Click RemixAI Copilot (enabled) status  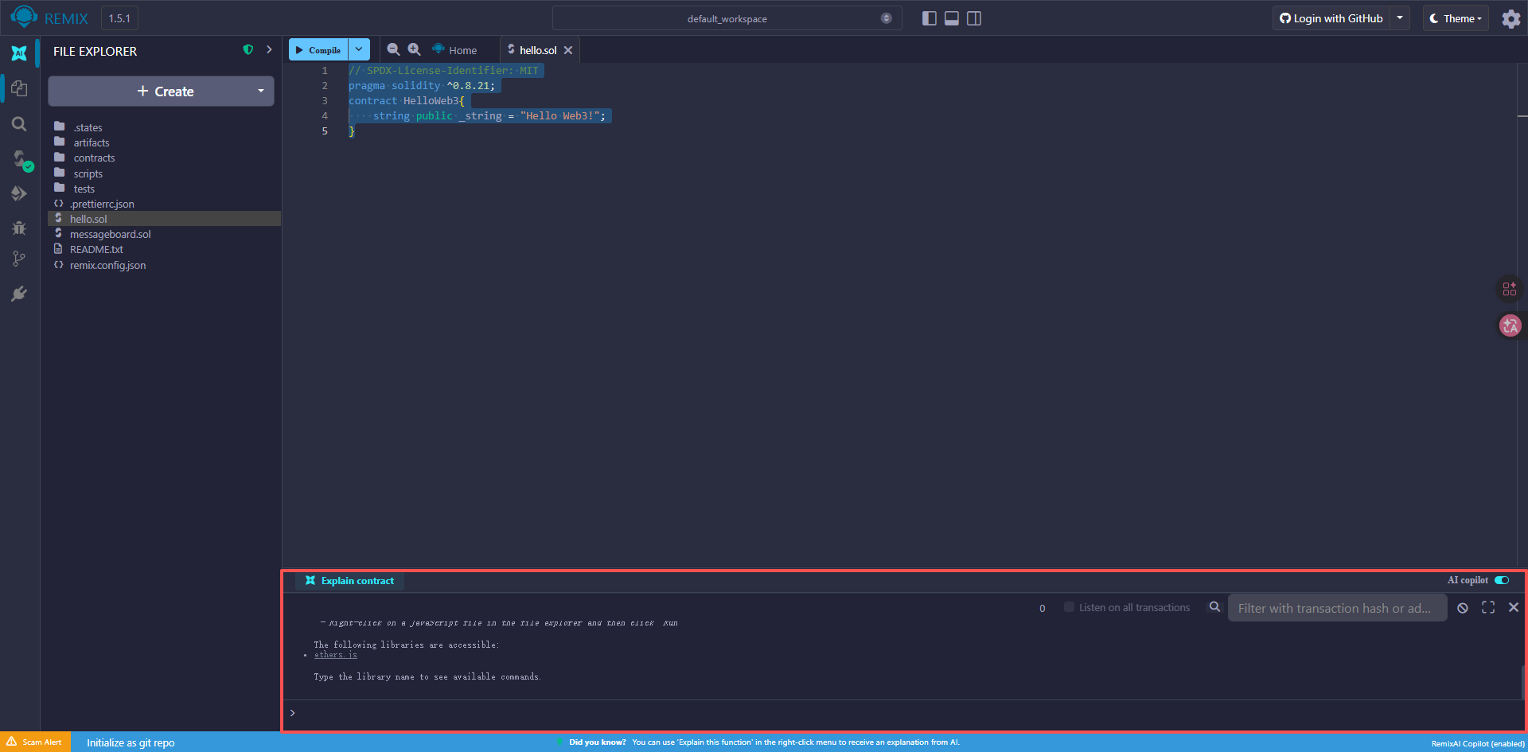tap(1477, 743)
